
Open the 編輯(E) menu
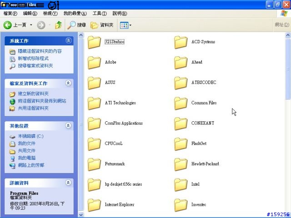pos(30,13)
